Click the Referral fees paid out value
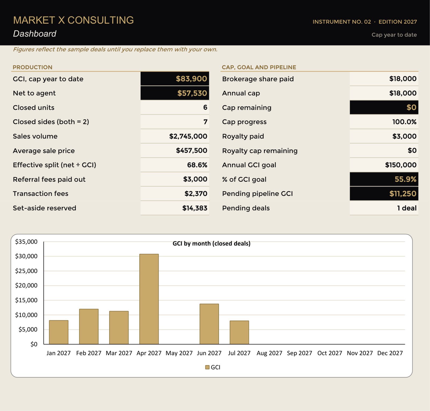 click(x=175, y=179)
